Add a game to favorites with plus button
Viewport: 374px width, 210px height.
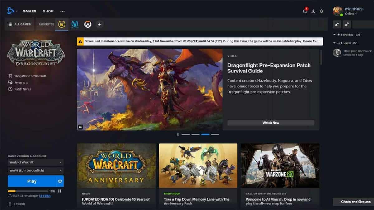(x=99, y=24)
